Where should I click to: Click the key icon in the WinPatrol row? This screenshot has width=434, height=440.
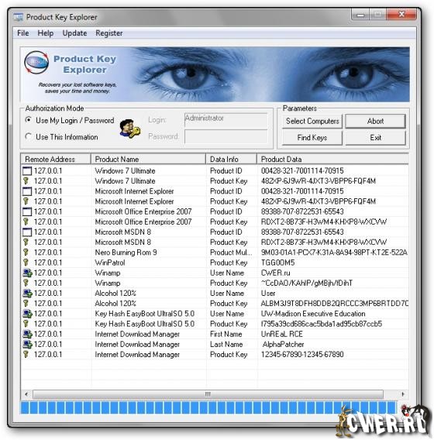(26, 263)
